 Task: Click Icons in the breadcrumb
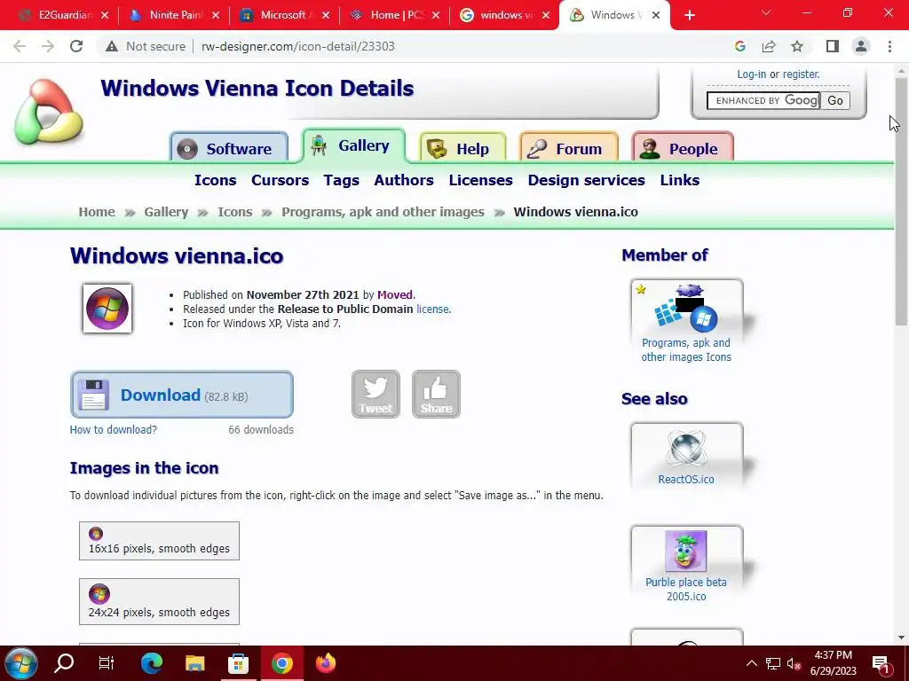point(234,212)
